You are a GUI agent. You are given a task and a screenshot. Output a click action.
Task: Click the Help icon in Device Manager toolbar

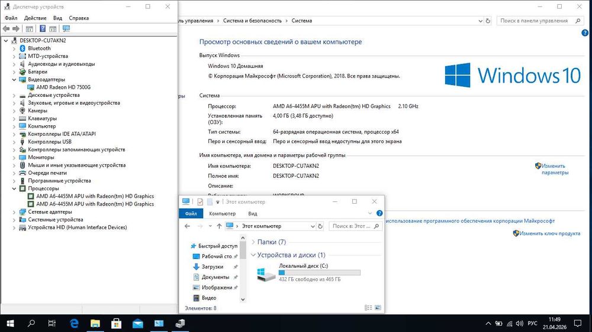click(43, 28)
